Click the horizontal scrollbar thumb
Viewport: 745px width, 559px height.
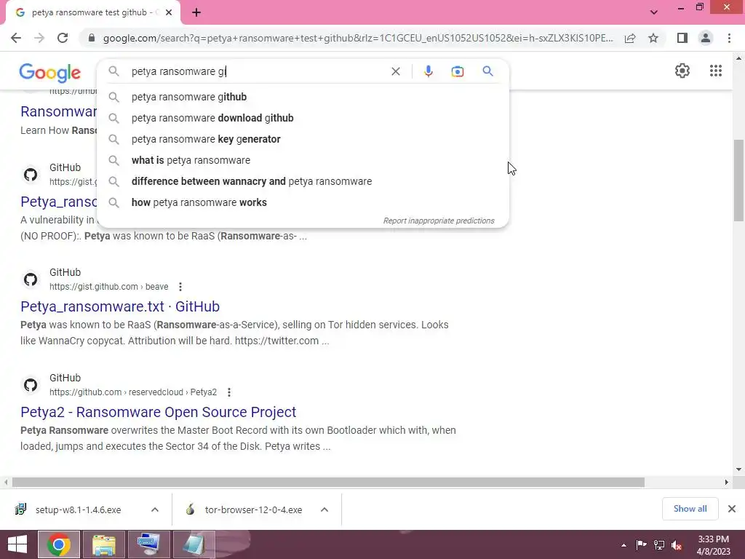coord(328,482)
